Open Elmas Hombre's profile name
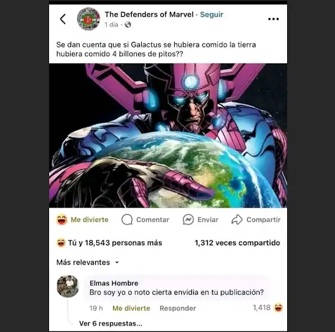 [x=114, y=283]
